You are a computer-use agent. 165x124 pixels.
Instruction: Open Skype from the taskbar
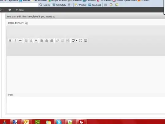(x=59, y=122)
